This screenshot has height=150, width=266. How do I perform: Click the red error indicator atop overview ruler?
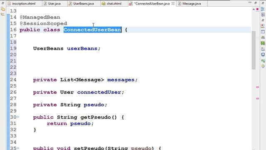click(257, 9)
